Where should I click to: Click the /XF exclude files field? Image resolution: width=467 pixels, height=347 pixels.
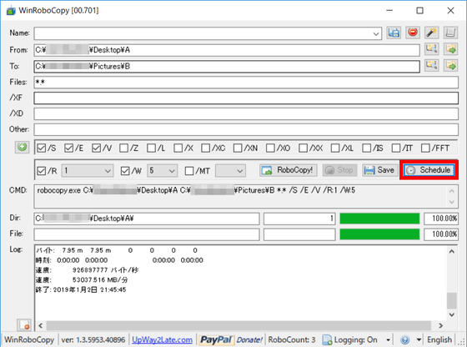[x=246, y=98]
